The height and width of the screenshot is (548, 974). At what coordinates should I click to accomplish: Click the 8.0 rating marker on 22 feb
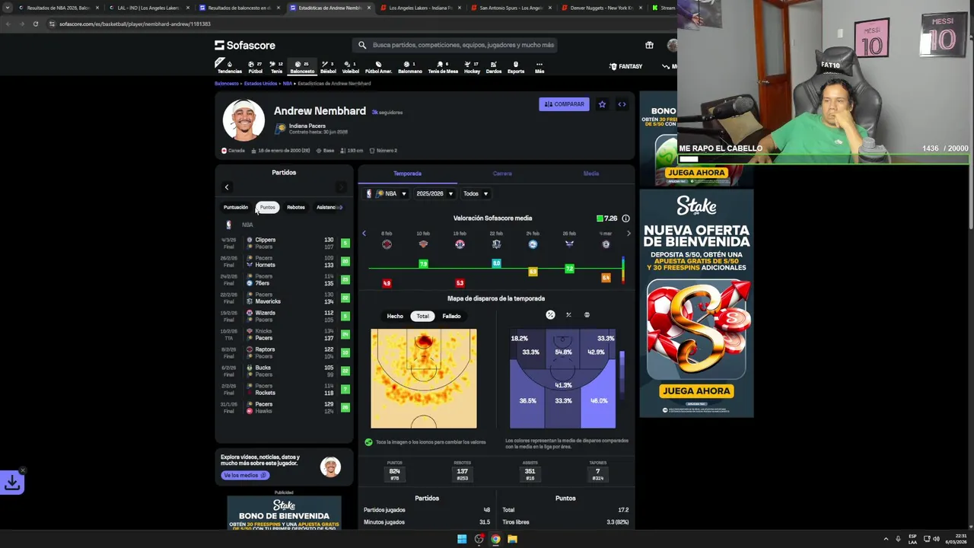coord(496,263)
